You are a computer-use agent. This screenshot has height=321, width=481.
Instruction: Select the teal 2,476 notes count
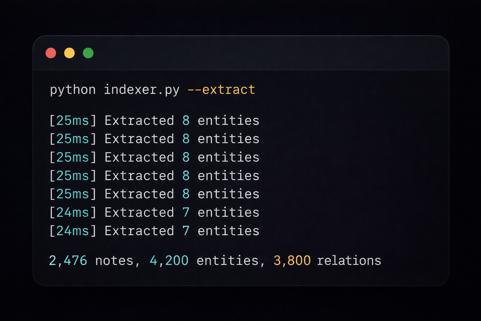(x=68, y=260)
